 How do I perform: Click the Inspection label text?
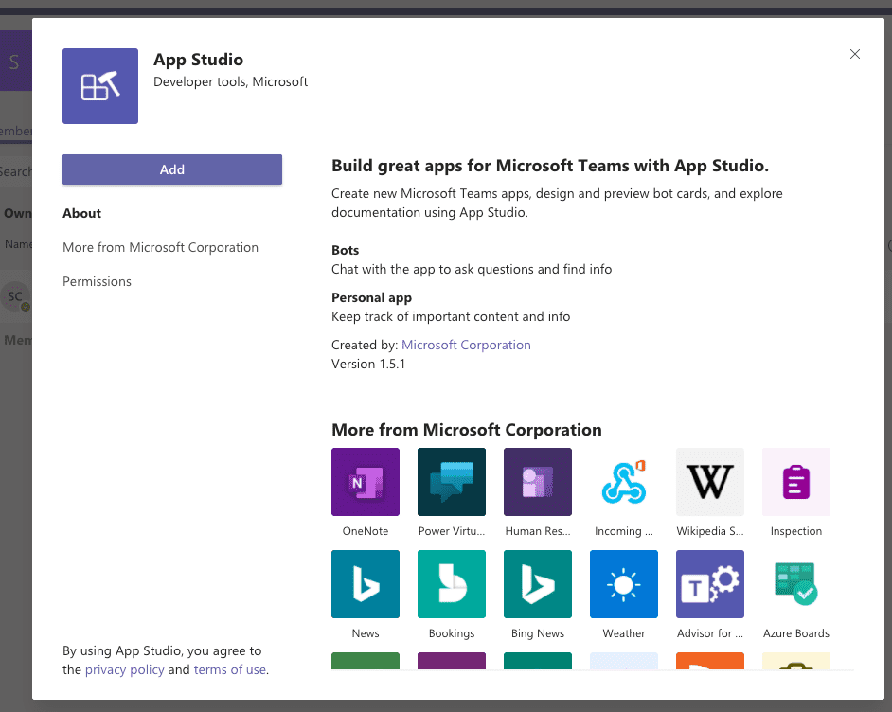[796, 531]
